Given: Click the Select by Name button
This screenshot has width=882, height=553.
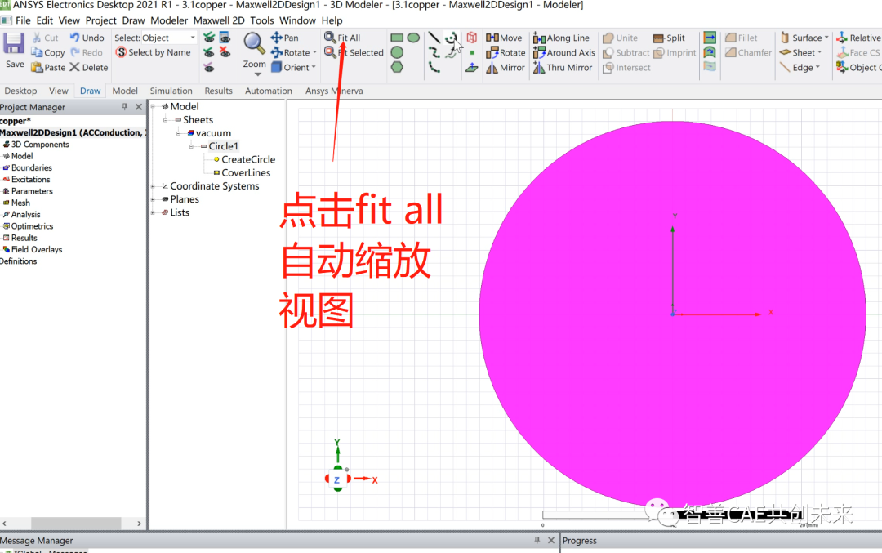Looking at the screenshot, I should click(154, 52).
